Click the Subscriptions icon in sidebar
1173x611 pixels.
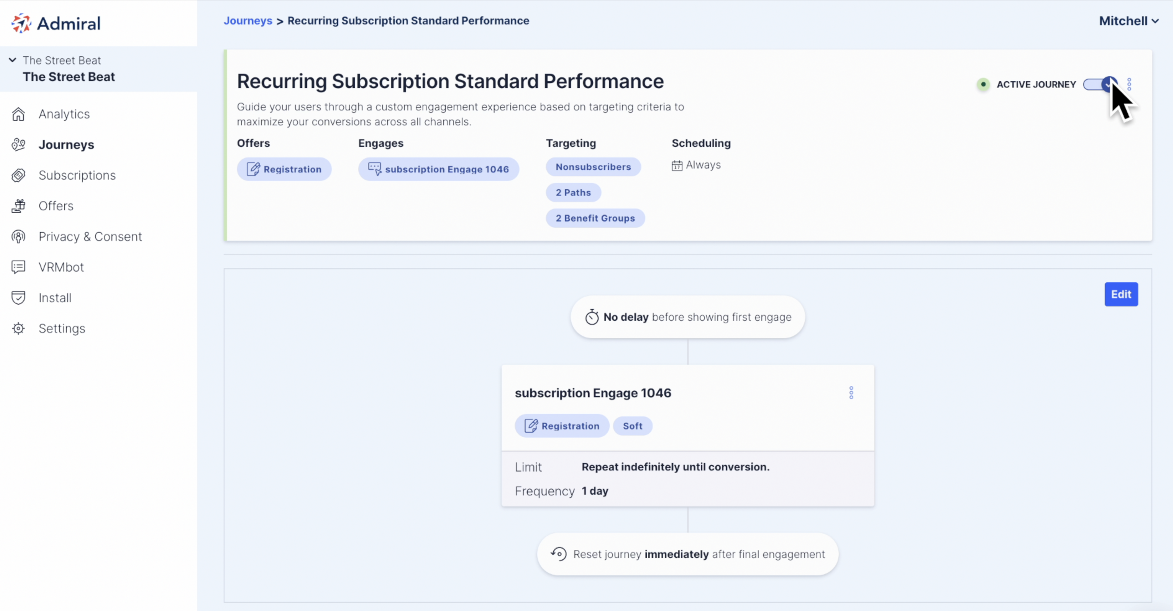18,175
